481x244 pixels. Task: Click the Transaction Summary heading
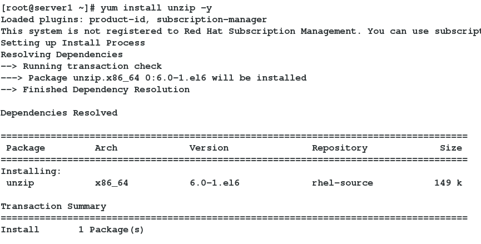pyautogui.click(x=53, y=206)
